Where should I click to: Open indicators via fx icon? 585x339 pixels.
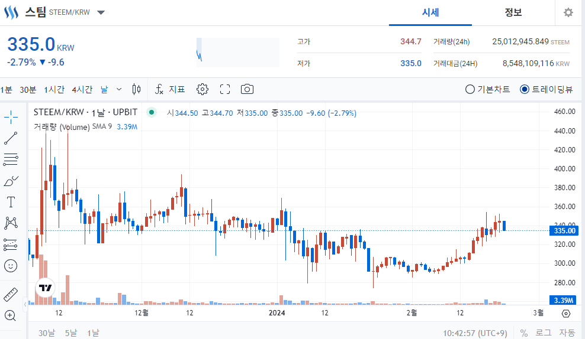tap(159, 89)
